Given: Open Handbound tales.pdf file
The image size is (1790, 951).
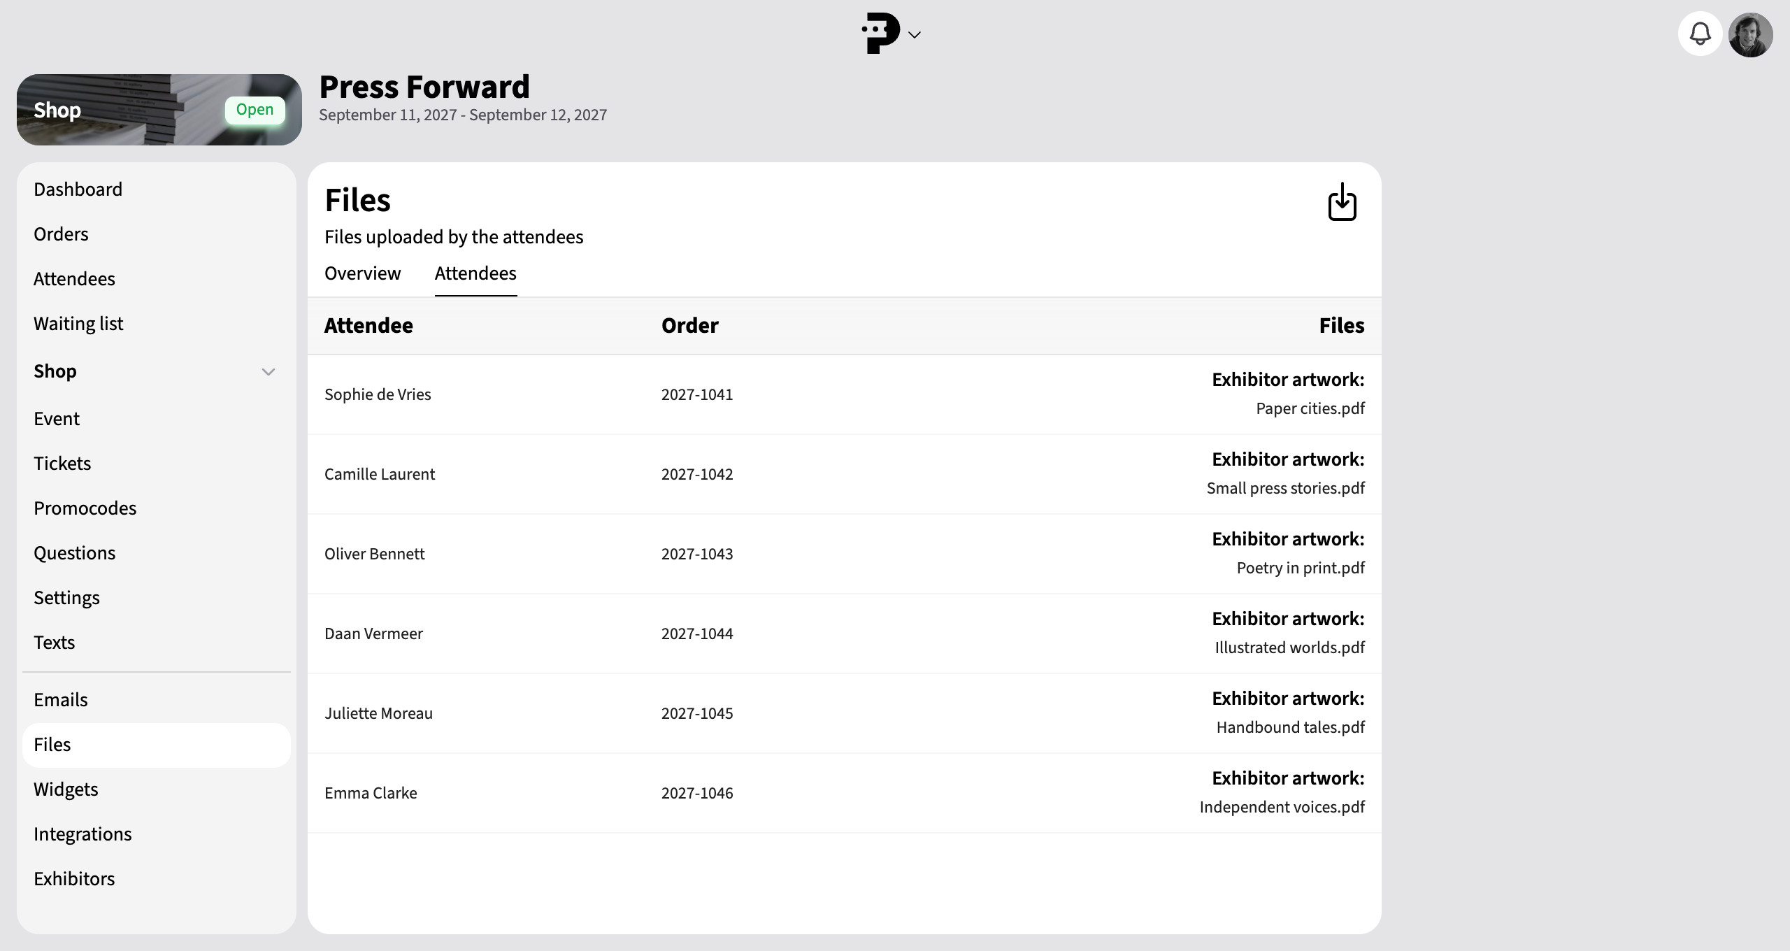Looking at the screenshot, I should click(1290, 727).
